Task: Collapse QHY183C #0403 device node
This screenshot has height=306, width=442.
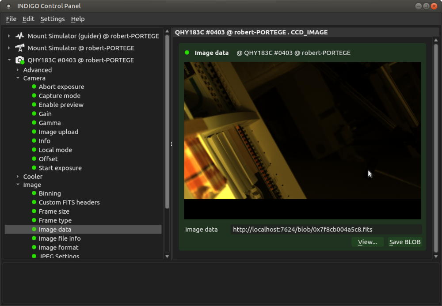Action: coord(9,60)
